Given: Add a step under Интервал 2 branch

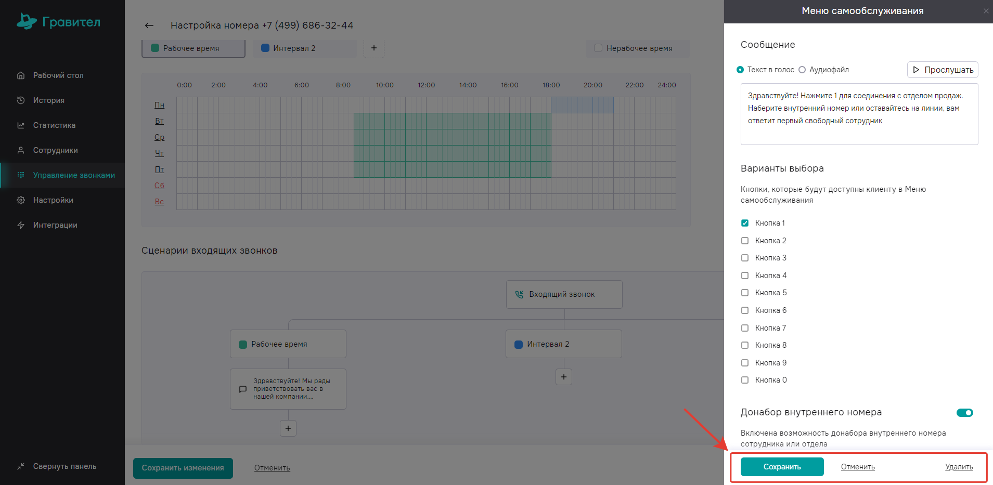Looking at the screenshot, I should click(563, 377).
